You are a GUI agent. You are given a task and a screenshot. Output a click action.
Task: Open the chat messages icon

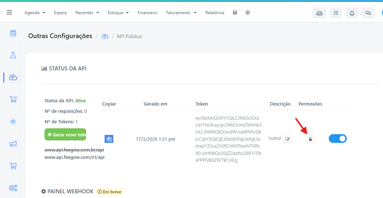point(368,13)
